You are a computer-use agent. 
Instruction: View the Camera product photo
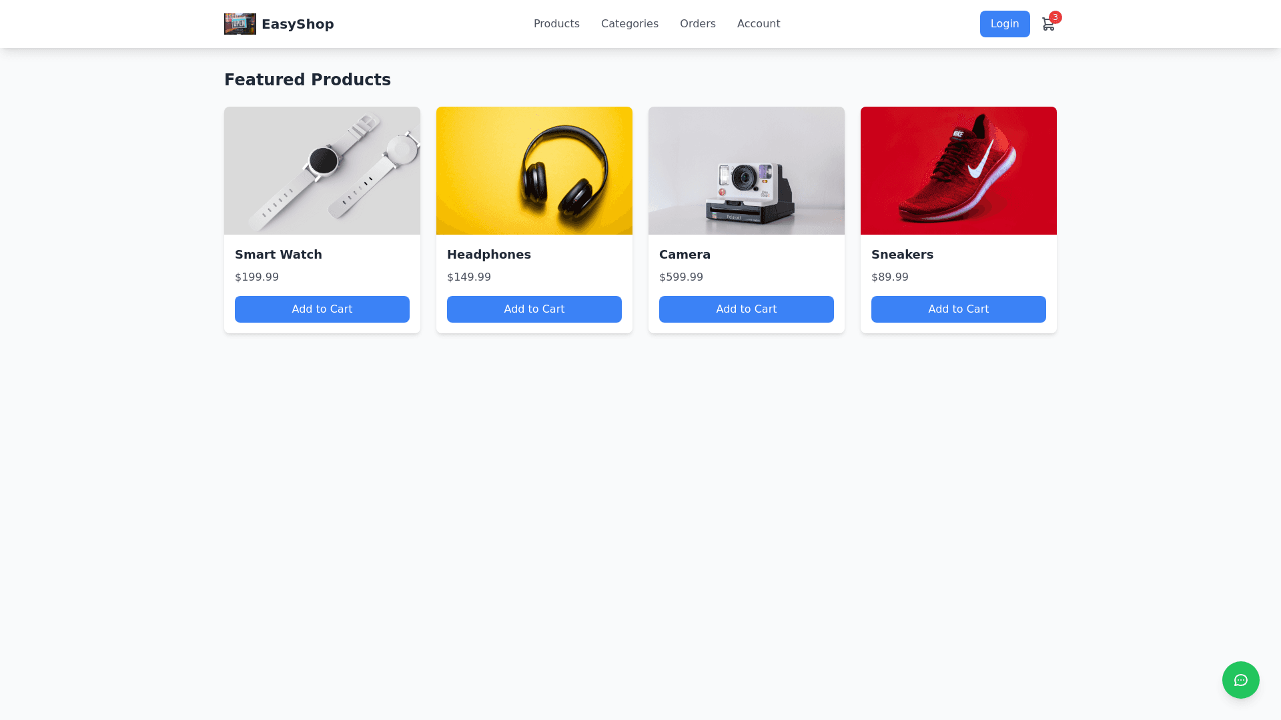click(x=747, y=171)
